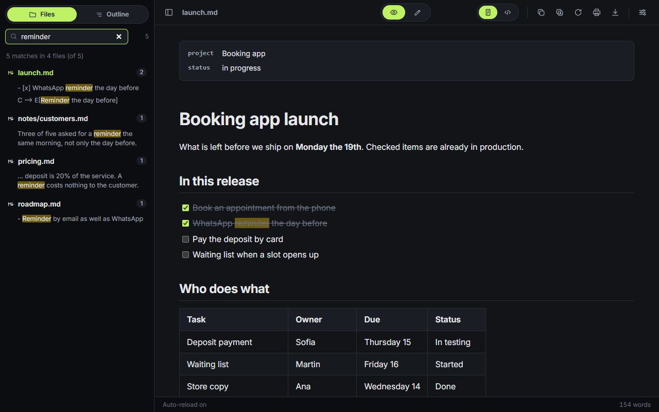Click the copy-as-text icon
This screenshot has height=412, width=659.
[x=560, y=12]
